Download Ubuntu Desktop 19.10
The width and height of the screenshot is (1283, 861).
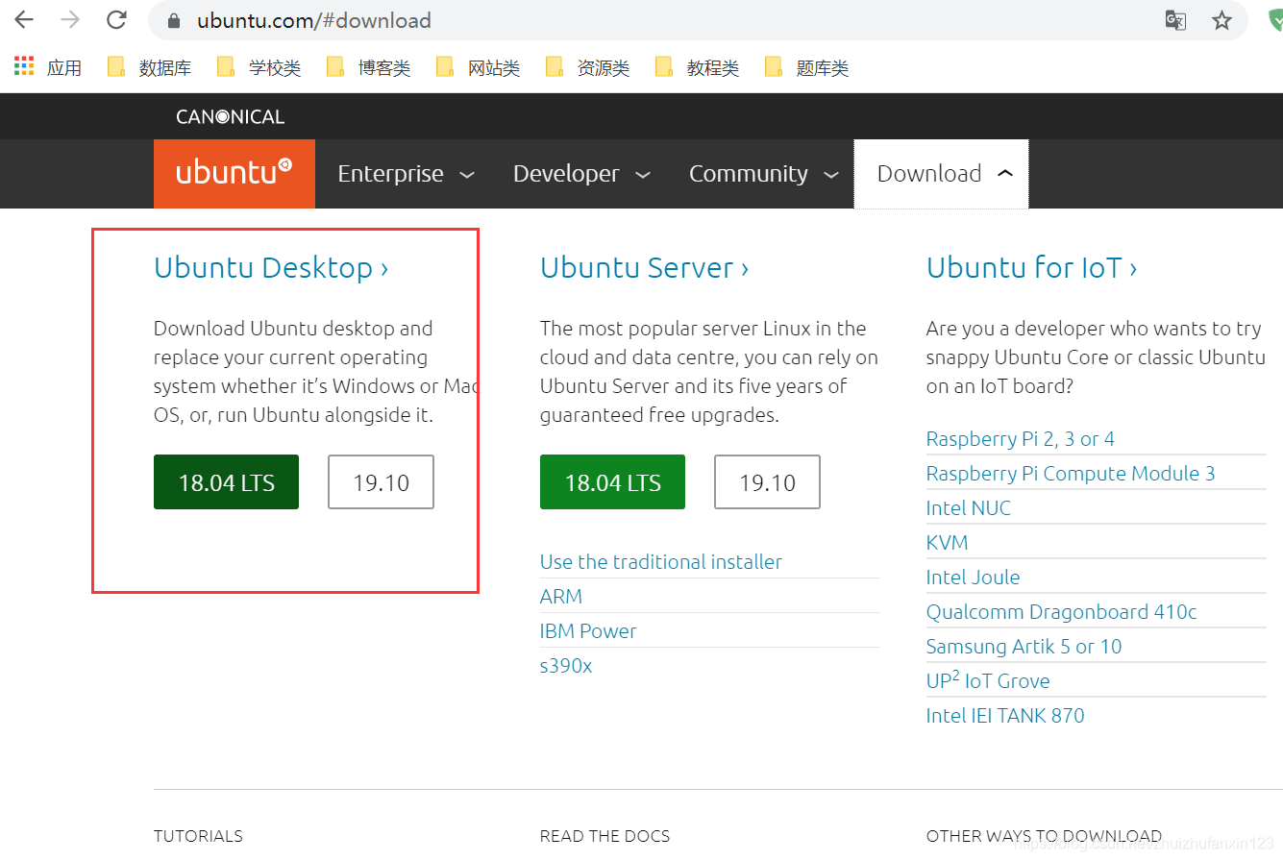coord(381,481)
